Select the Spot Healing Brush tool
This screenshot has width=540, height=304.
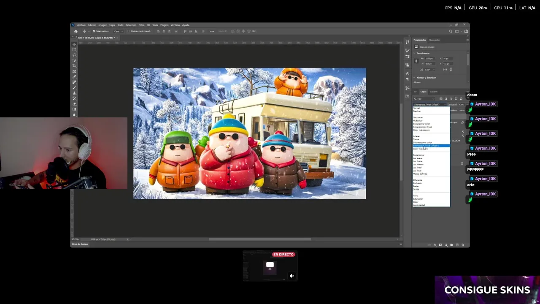pyautogui.click(x=74, y=82)
